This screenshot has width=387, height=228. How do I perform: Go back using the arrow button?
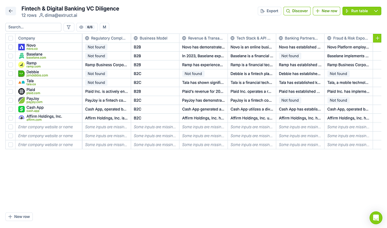tap(11, 11)
